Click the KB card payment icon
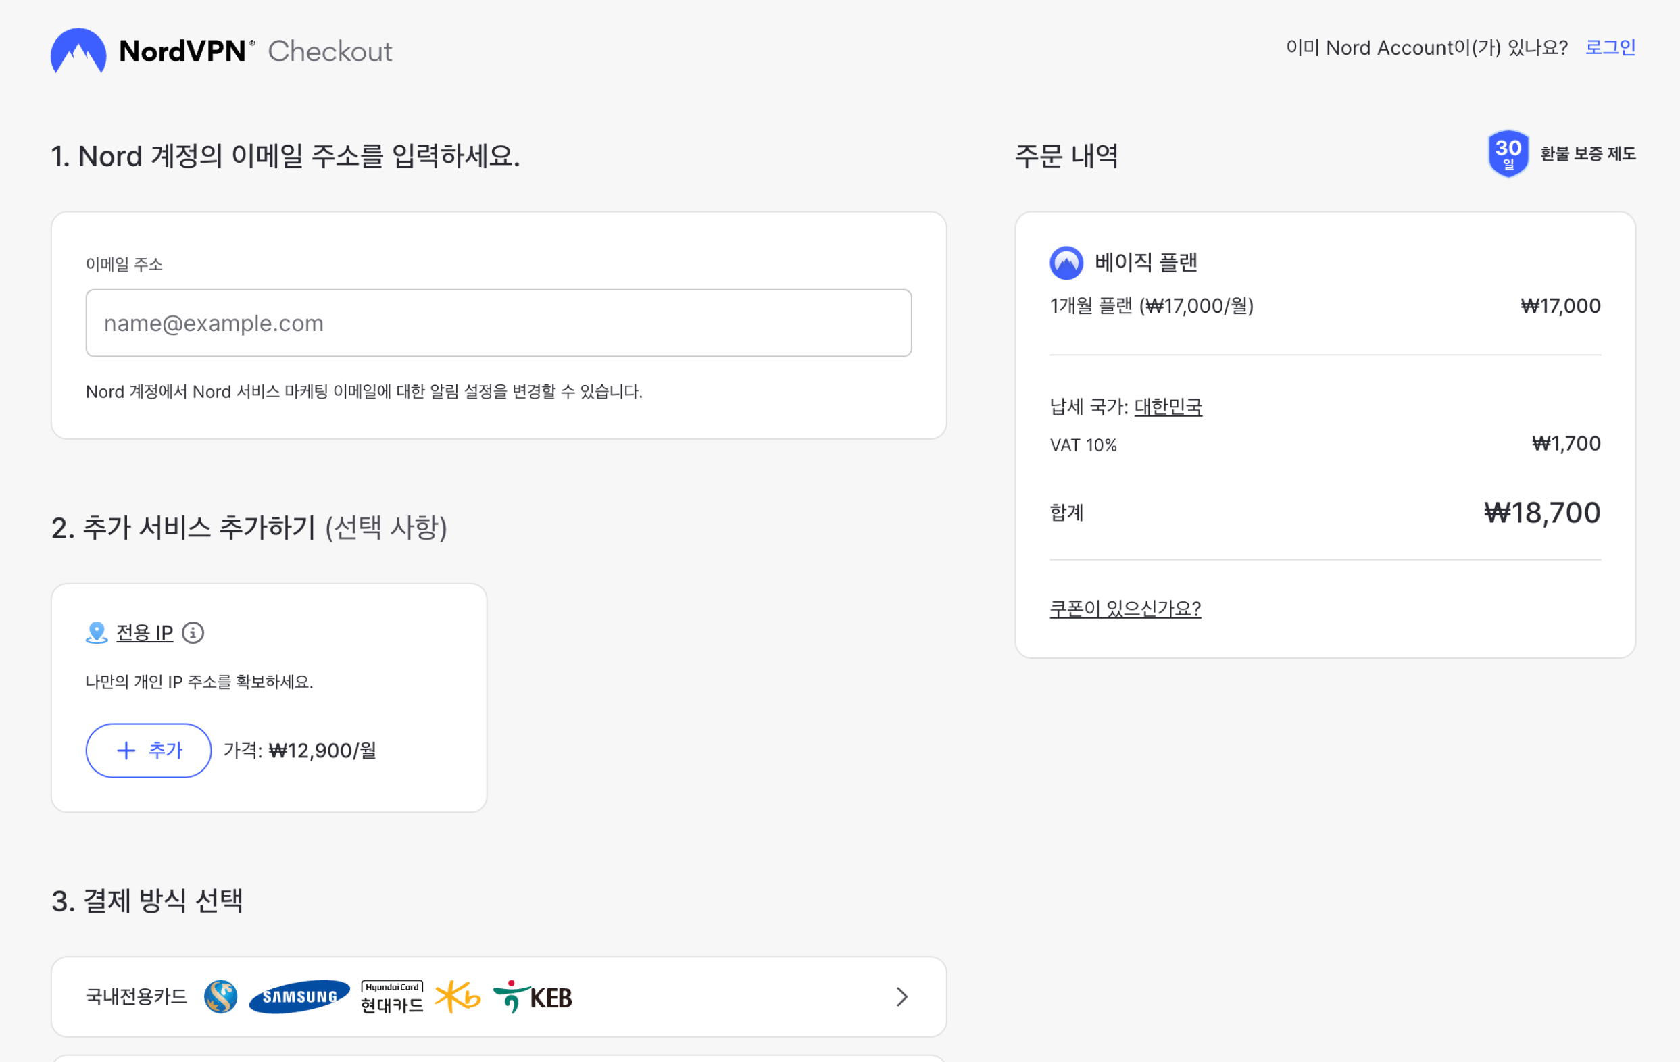 click(x=457, y=996)
